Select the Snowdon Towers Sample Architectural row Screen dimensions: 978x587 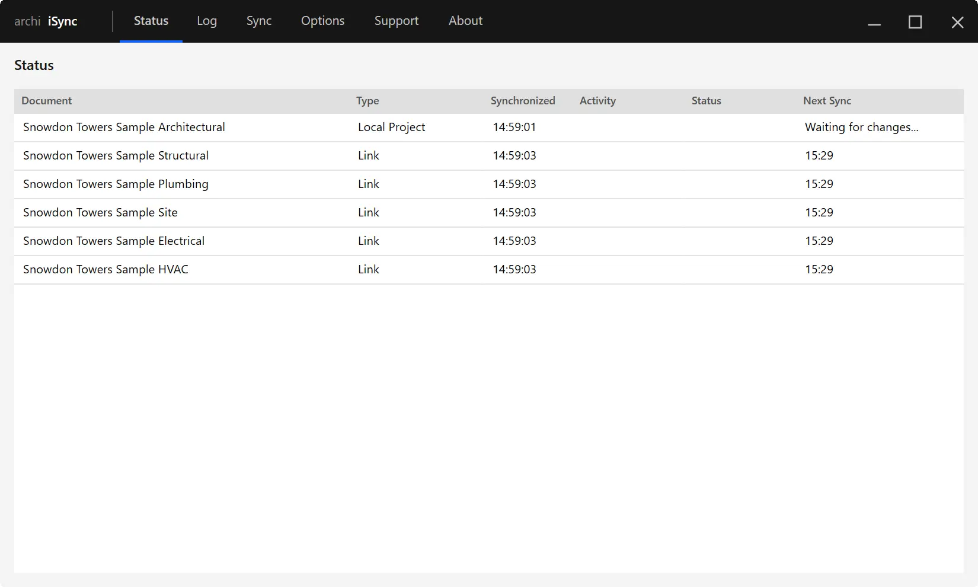(124, 127)
